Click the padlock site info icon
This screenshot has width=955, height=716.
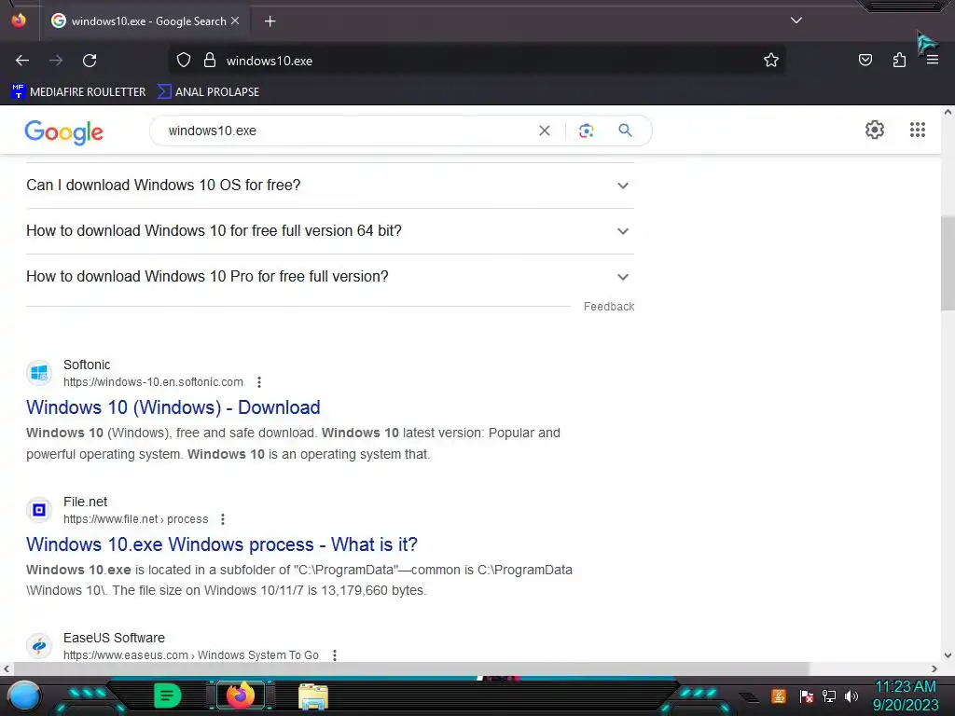(x=210, y=61)
